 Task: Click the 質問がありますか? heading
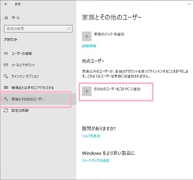[99, 129]
